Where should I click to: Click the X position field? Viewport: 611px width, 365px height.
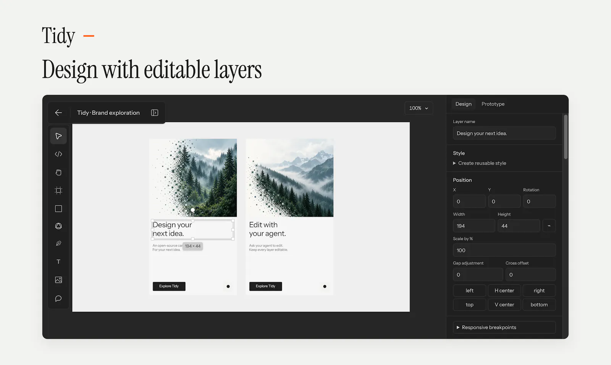click(469, 201)
